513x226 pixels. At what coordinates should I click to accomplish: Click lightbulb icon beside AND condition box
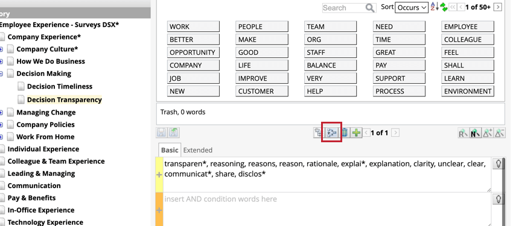coord(498,199)
